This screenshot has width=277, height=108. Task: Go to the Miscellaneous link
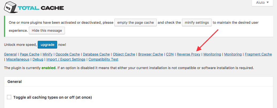(18, 59)
